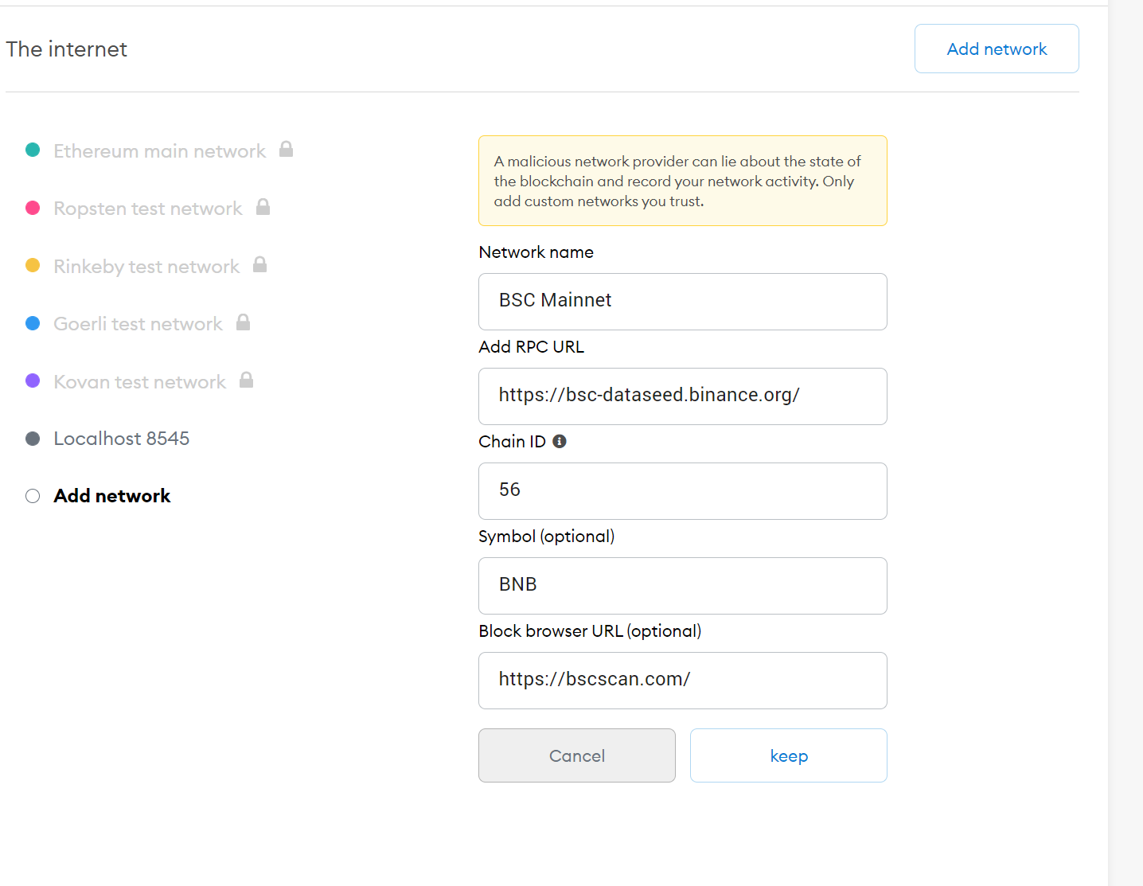Click the Chain ID info icon
This screenshot has width=1143, height=886.
click(x=560, y=441)
